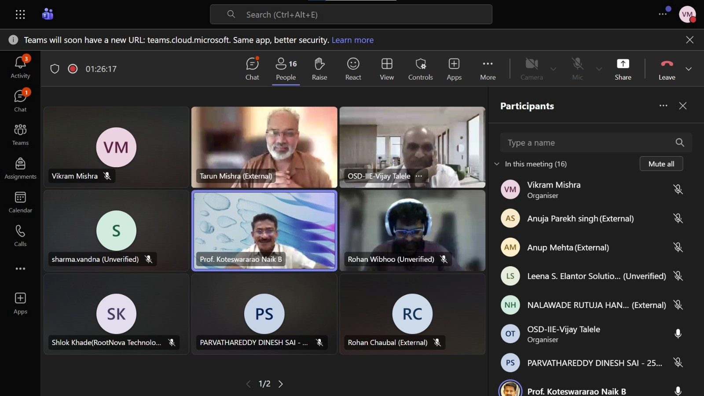Click the Mute all button
Screen dimensions: 704x396
tap(661, 164)
